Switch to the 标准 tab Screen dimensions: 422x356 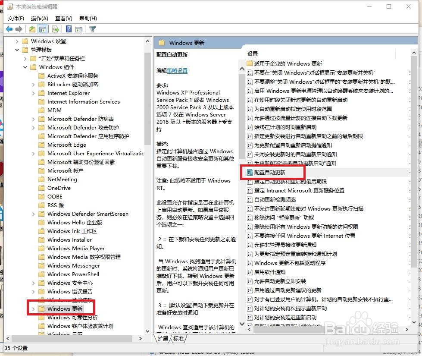click(x=178, y=338)
